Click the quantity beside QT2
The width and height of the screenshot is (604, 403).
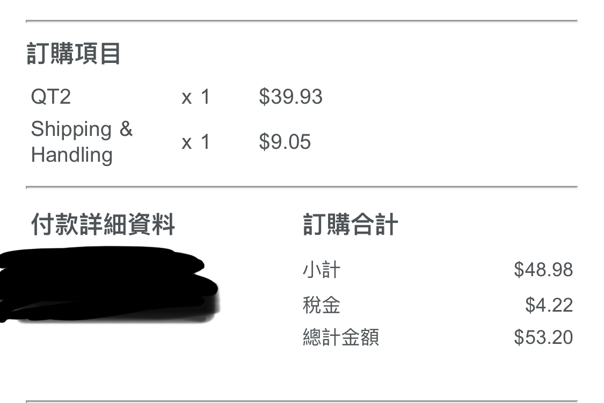tap(196, 97)
